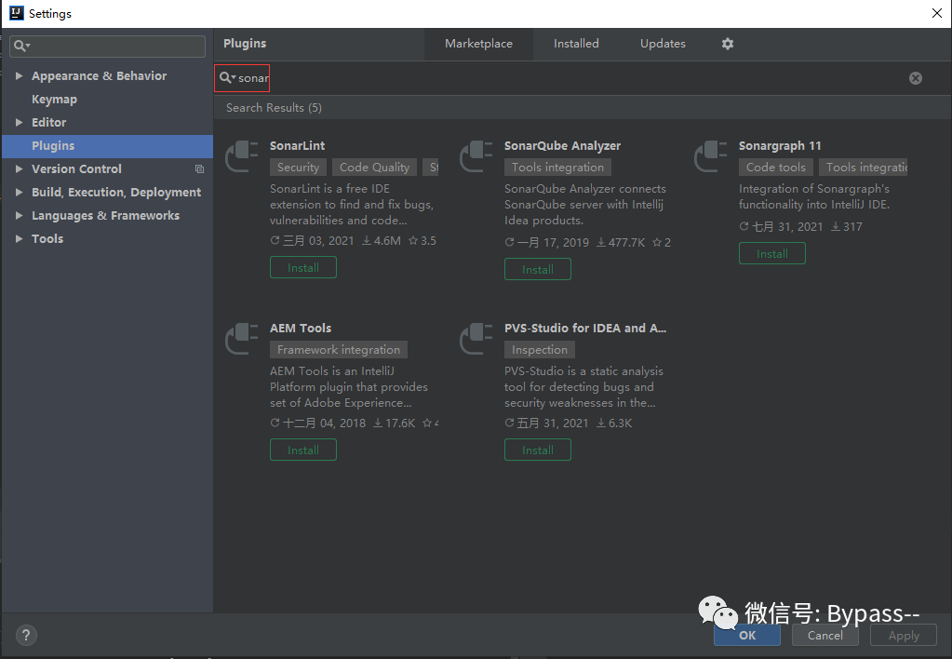Click AEM Tools 17.6K downloads count
The height and width of the screenshot is (659, 952).
tap(394, 423)
